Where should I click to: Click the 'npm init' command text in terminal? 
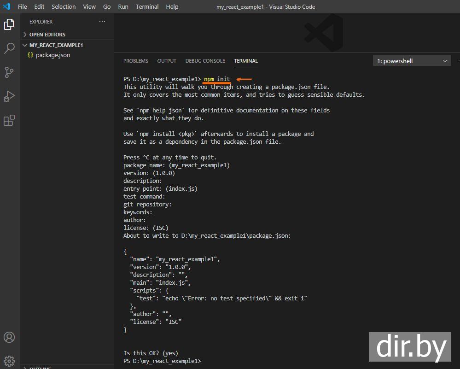coord(217,79)
